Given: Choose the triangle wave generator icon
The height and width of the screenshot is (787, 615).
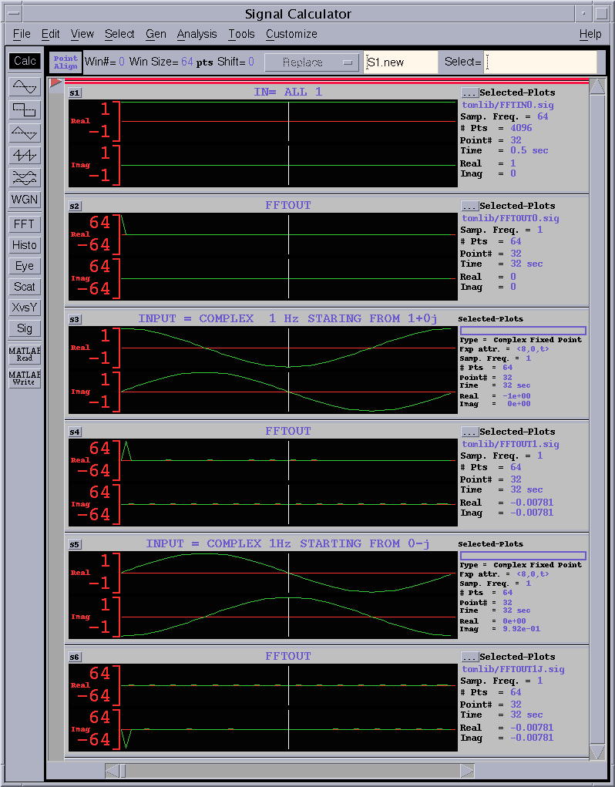Looking at the screenshot, I should [x=25, y=133].
